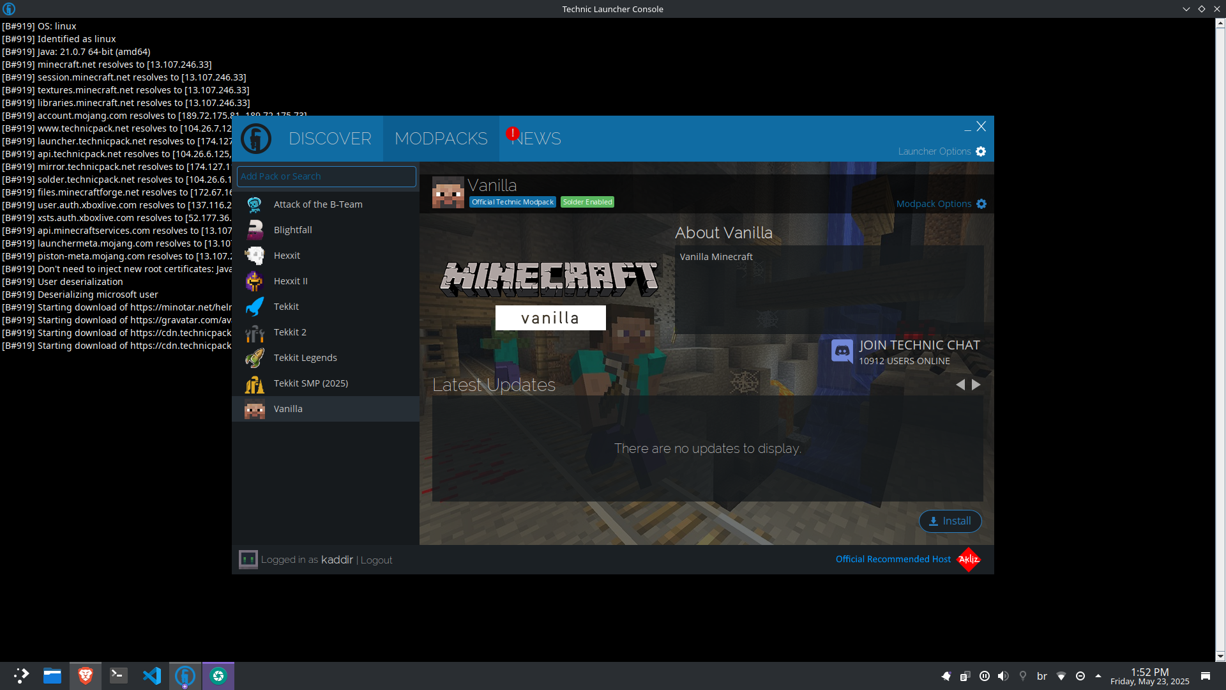Viewport: 1226px width, 690px height.
Task: Select the Tekkit SMP (2025) modpack name
Action: pos(311,383)
